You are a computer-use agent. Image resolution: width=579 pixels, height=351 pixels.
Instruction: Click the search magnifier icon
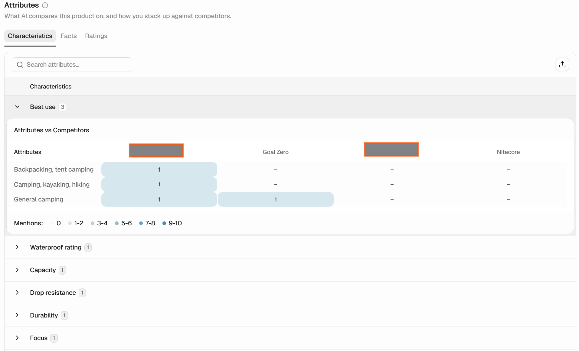click(x=20, y=65)
